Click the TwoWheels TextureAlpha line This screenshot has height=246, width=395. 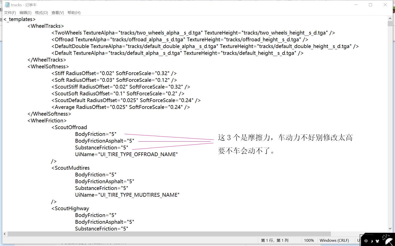[193, 33]
